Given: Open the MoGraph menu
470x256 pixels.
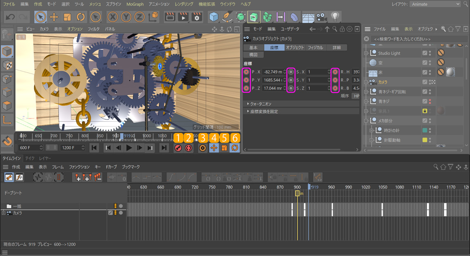Looking at the screenshot, I should click(135, 4).
